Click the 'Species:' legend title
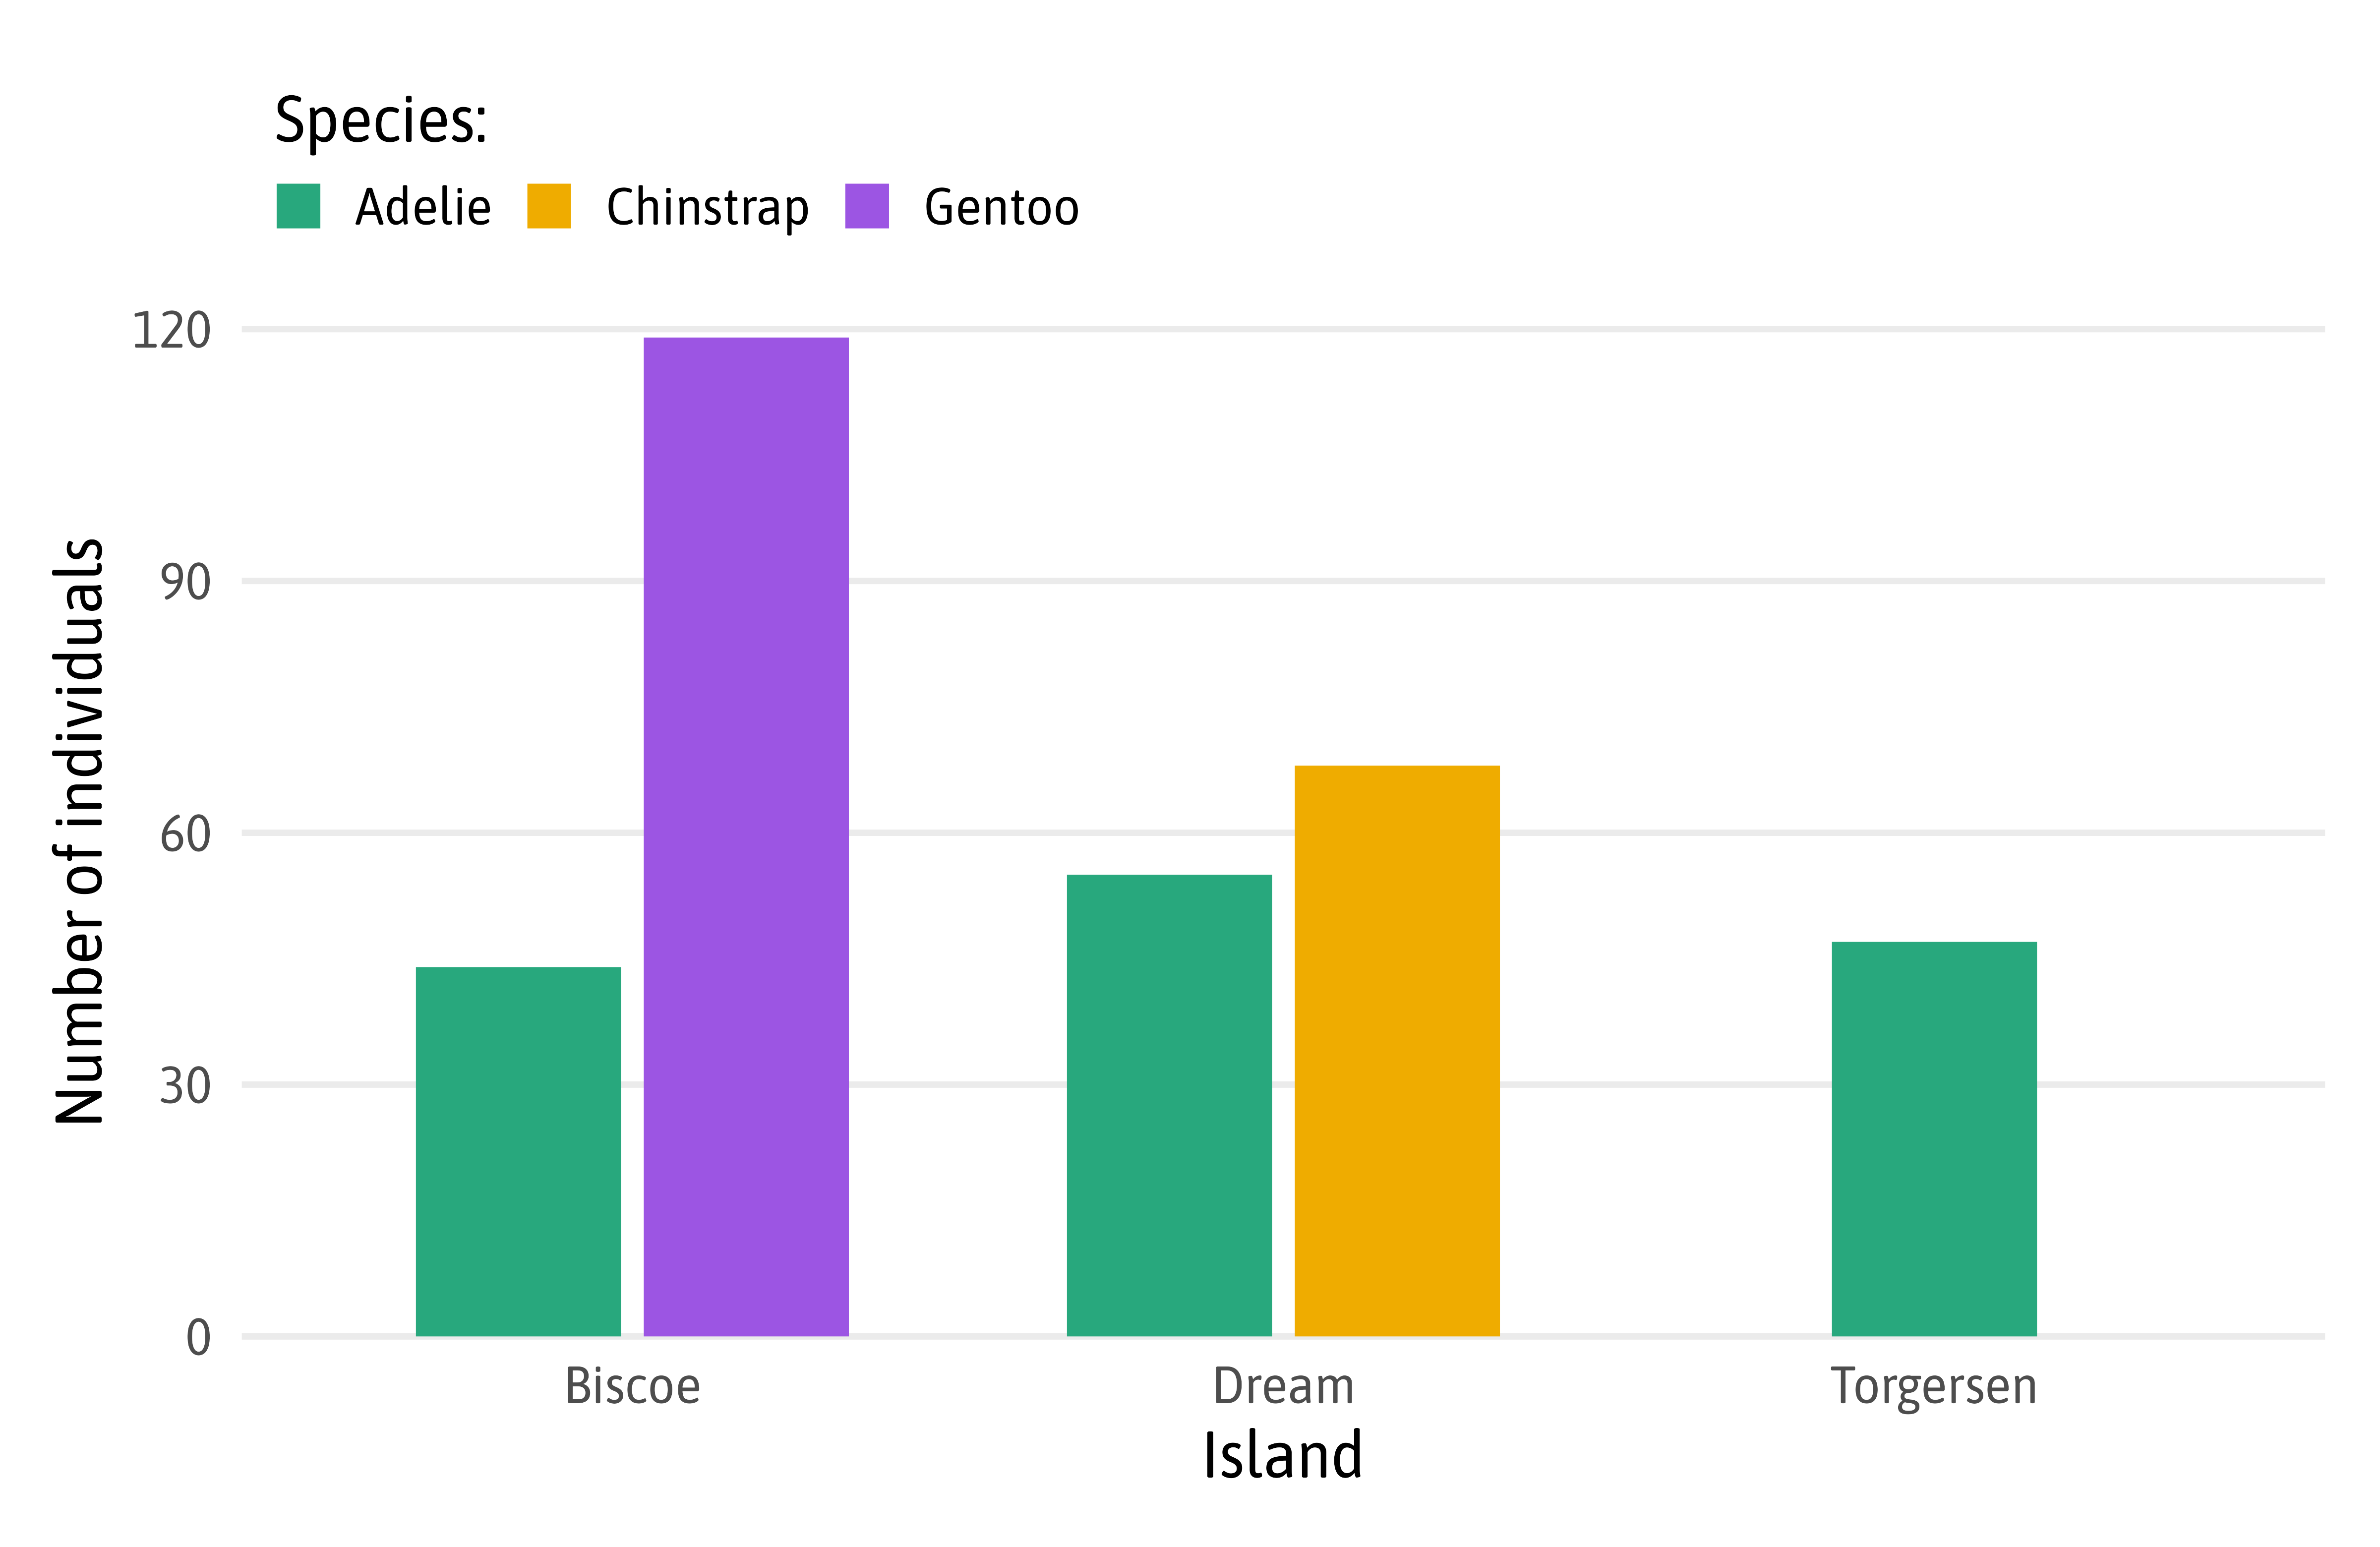This screenshot has width=2380, height=1547. 381,121
